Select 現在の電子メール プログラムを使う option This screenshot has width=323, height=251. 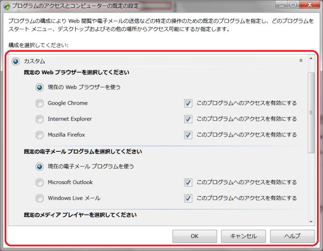[40, 166]
